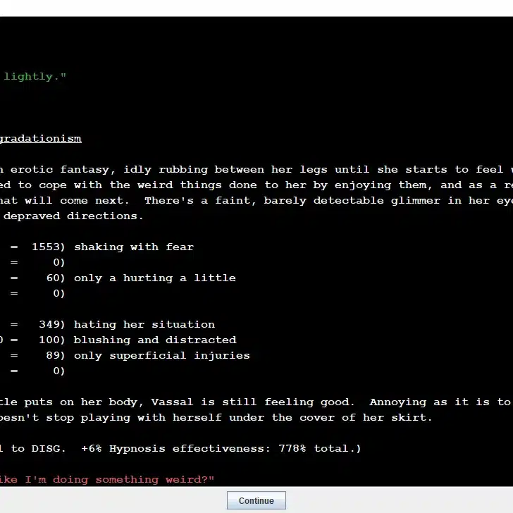Click the red dialogue line at the bottom
The width and height of the screenshot is (513, 513).
coord(107,480)
